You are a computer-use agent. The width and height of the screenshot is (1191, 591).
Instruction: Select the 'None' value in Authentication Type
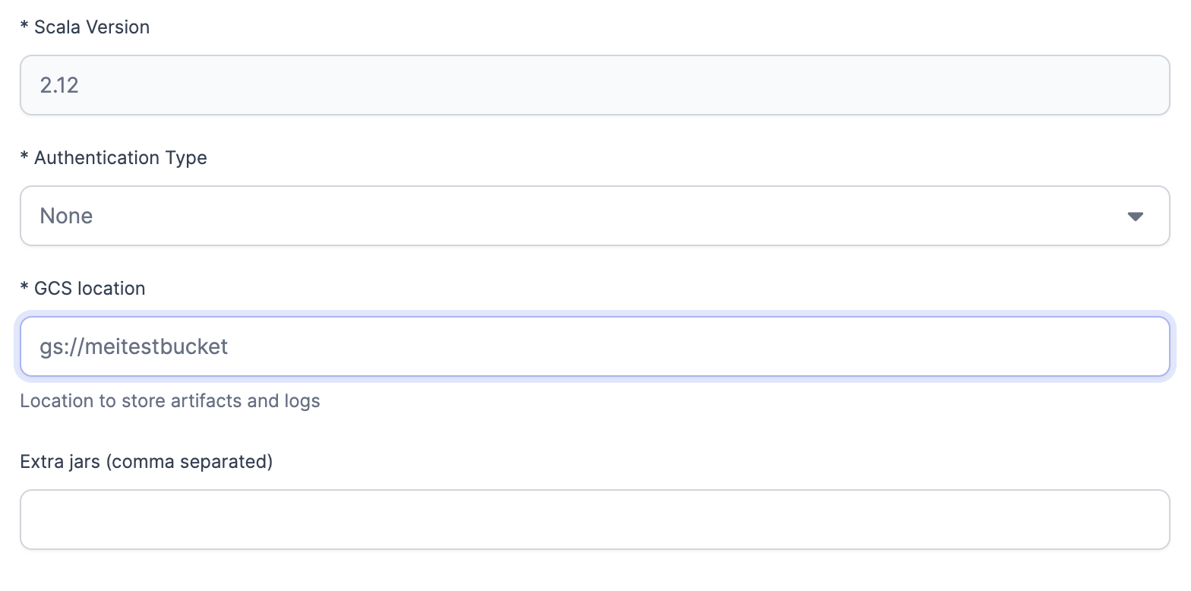[67, 216]
